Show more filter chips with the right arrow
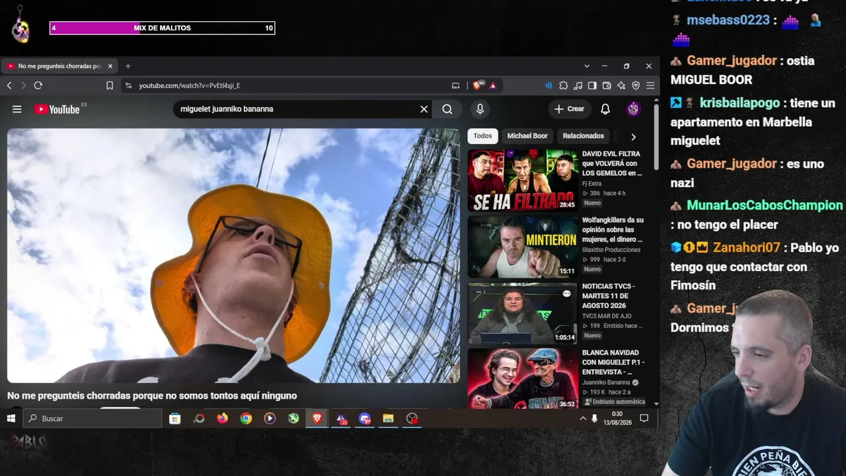 (x=633, y=137)
